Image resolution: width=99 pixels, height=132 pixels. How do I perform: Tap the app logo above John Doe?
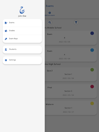point(22,10)
